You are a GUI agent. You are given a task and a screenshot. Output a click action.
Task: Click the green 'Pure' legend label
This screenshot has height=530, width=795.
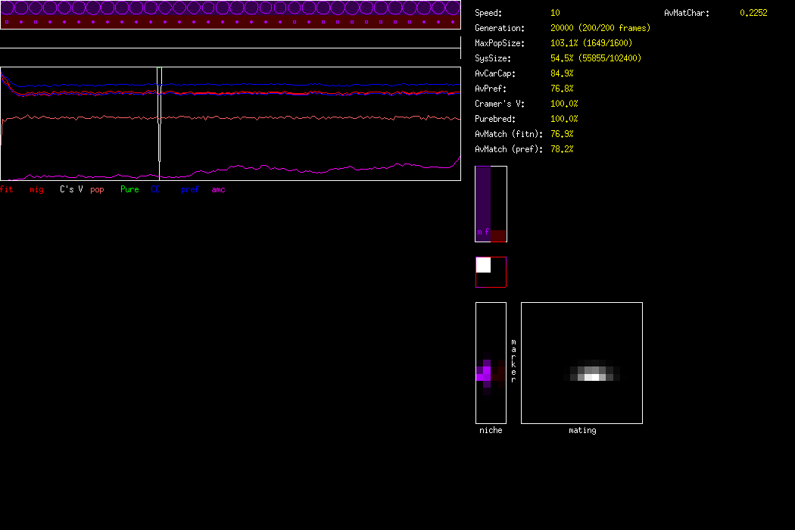point(129,189)
